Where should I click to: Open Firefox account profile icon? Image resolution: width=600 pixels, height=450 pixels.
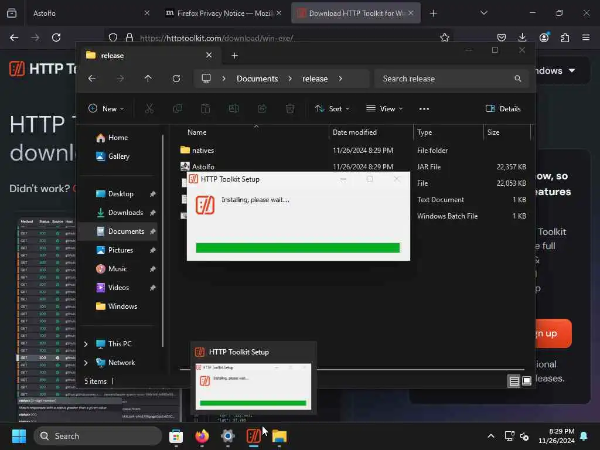(x=544, y=37)
